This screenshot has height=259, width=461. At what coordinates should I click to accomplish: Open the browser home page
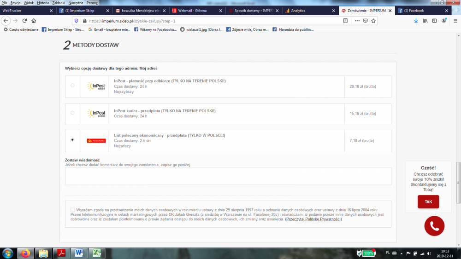coord(34,21)
